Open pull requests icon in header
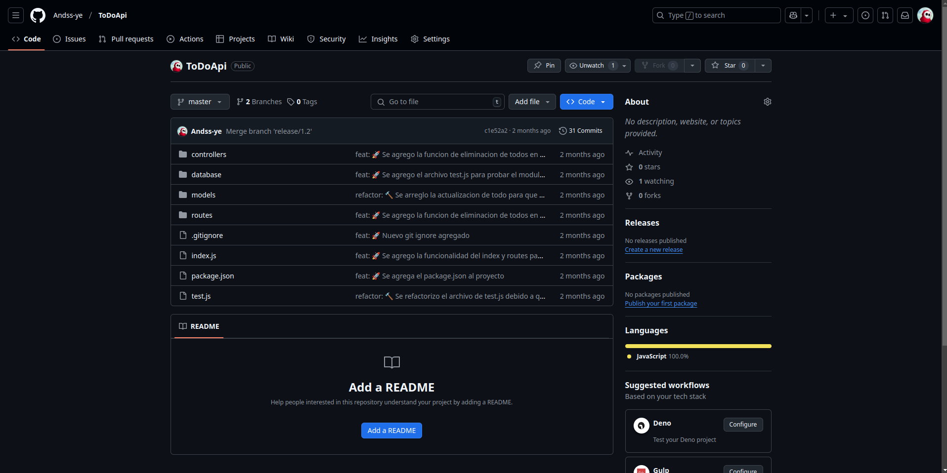This screenshot has height=473, width=947. coord(885,15)
